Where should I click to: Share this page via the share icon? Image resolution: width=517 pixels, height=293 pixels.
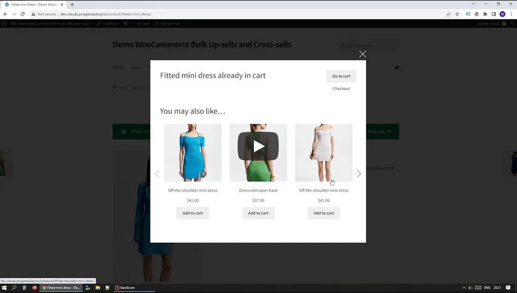[x=449, y=14]
